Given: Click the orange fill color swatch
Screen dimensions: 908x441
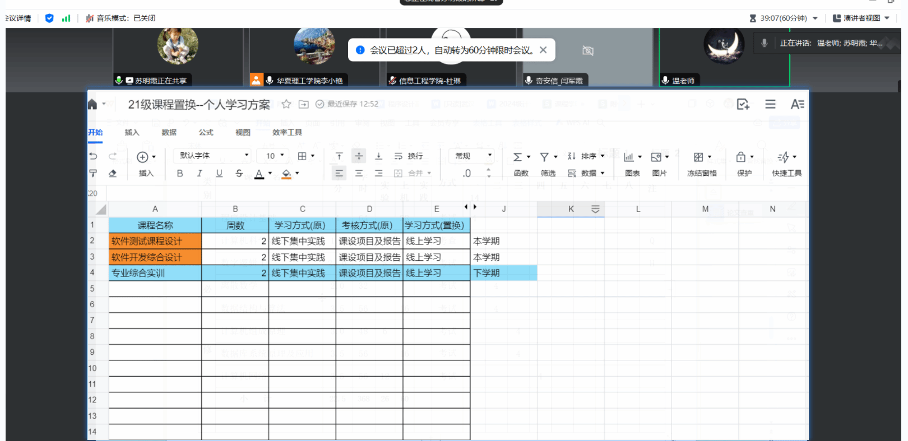Looking at the screenshot, I should (x=286, y=173).
